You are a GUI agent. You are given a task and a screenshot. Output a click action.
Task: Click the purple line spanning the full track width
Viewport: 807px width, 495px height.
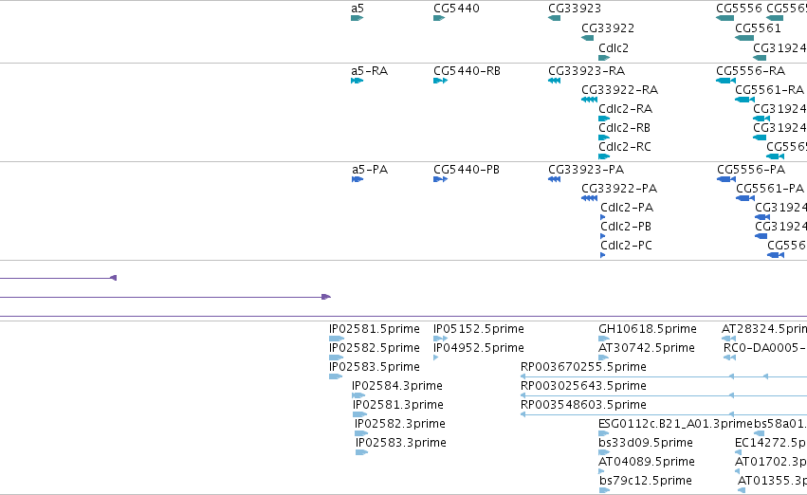tap(404, 316)
